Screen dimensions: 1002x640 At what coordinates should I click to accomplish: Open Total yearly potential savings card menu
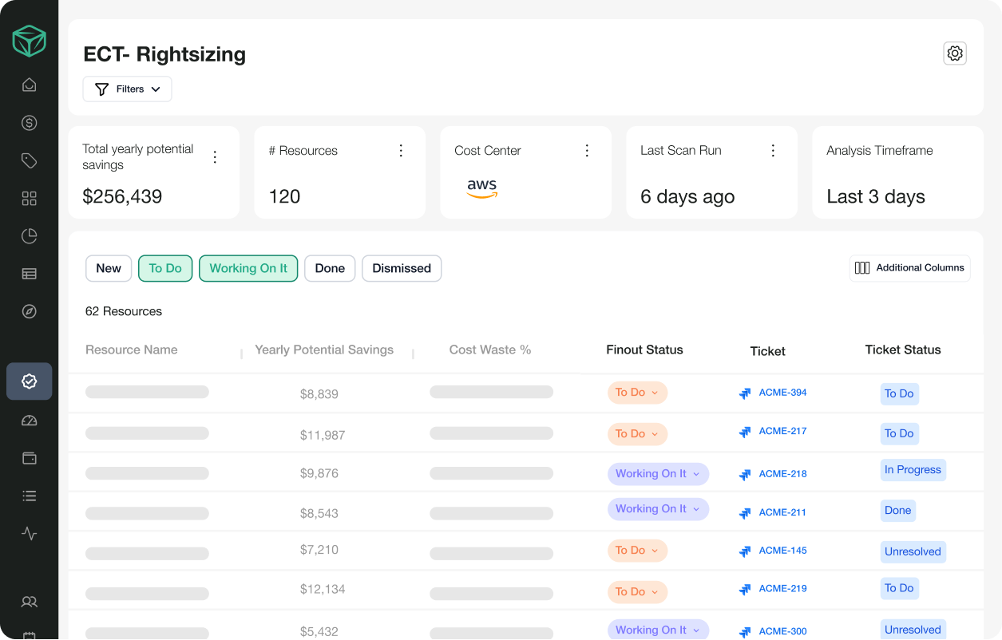pyautogui.click(x=215, y=157)
